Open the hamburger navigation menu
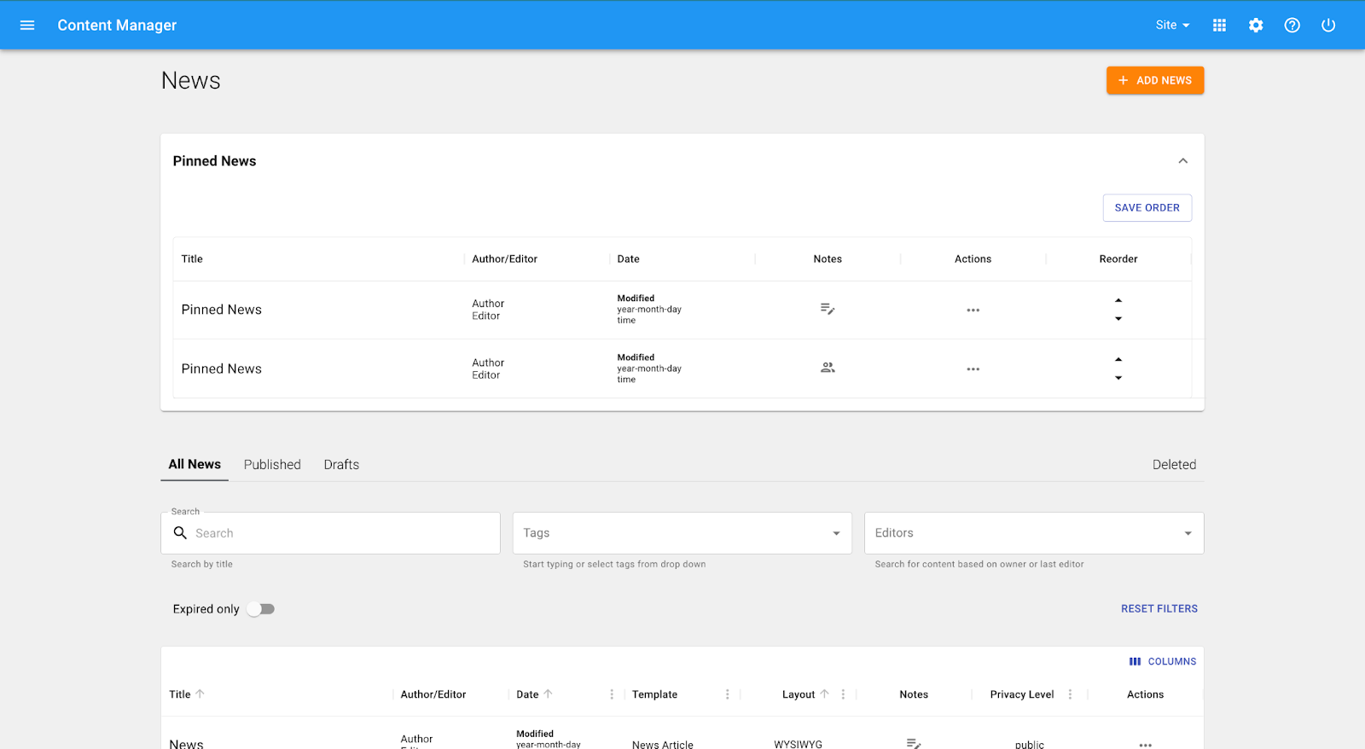This screenshot has width=1365, height=749. (27, 26)
